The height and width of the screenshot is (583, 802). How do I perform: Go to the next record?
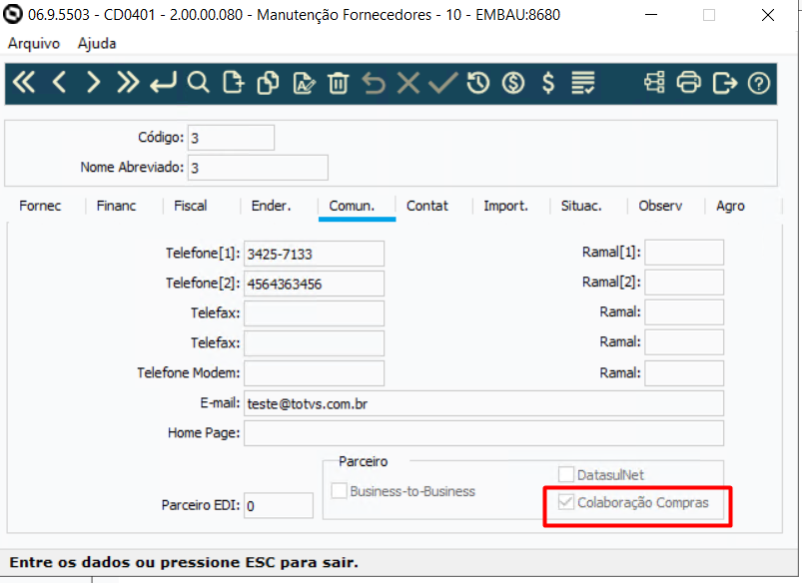coord(93,82)
